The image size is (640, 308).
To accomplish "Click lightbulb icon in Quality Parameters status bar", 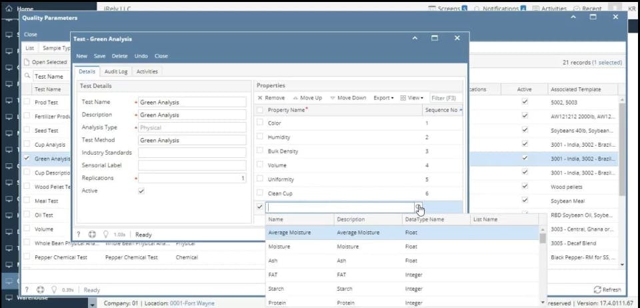I will (53, 289).
